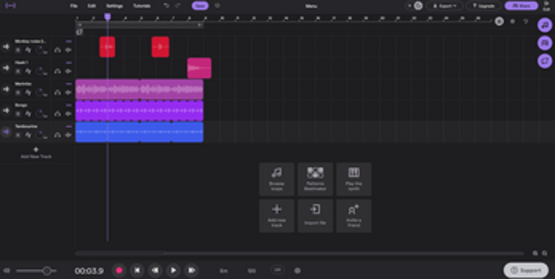Open the Tambourine track automation icon
This screenshot has width=555, height=279.
click(28, 135)
